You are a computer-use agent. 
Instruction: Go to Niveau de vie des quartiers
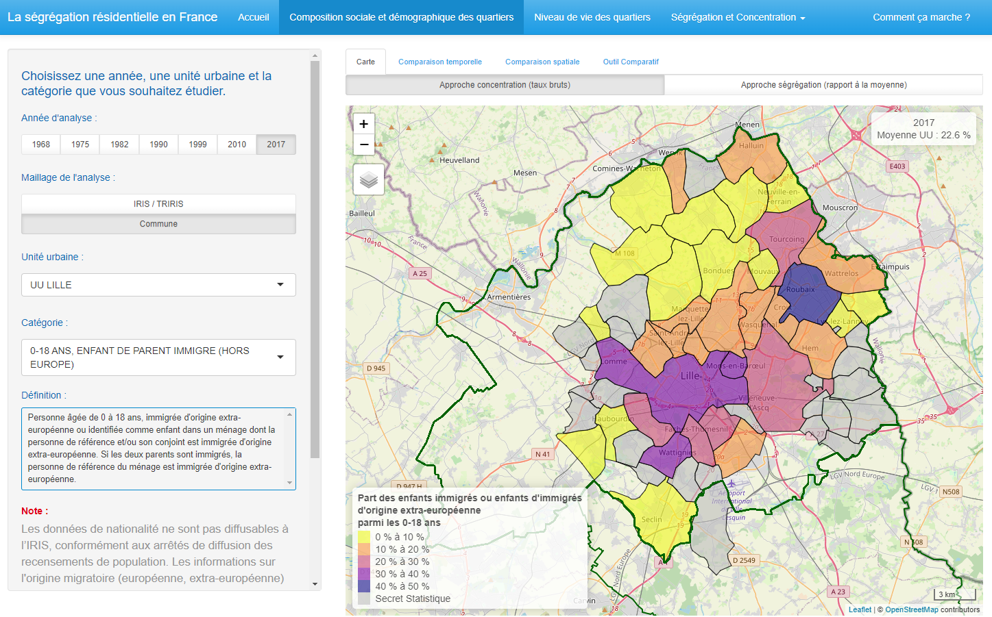click(592, 17)
